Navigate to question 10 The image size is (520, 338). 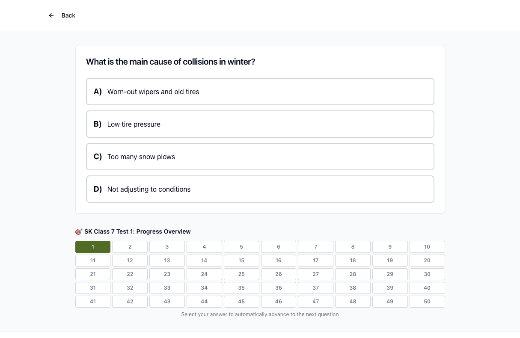pos(427,247)
